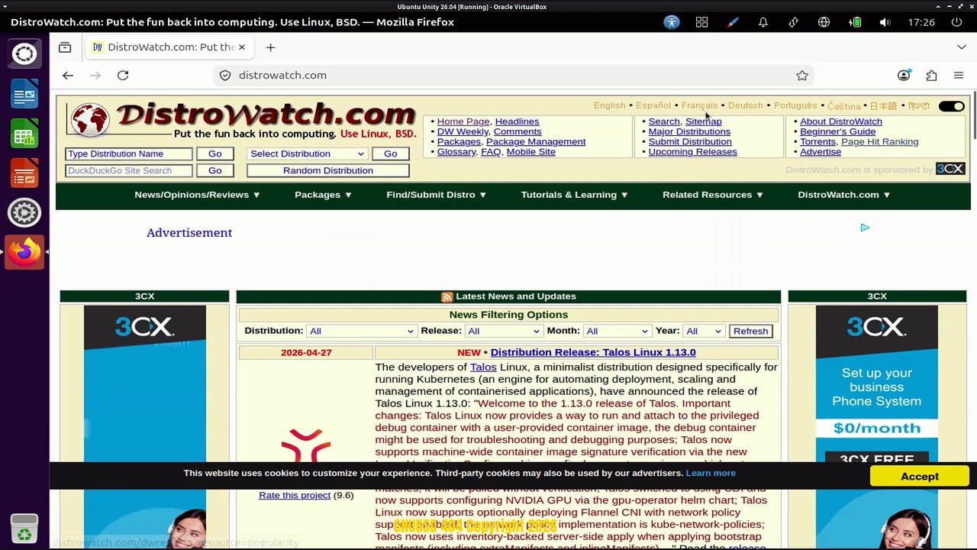Open the Headlines link
The height and width of the screenshot is (550, 977).
click(517, 121)
